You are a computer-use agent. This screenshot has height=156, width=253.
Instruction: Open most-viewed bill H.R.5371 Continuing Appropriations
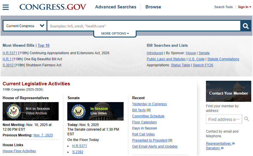click(x=10, y=53)
